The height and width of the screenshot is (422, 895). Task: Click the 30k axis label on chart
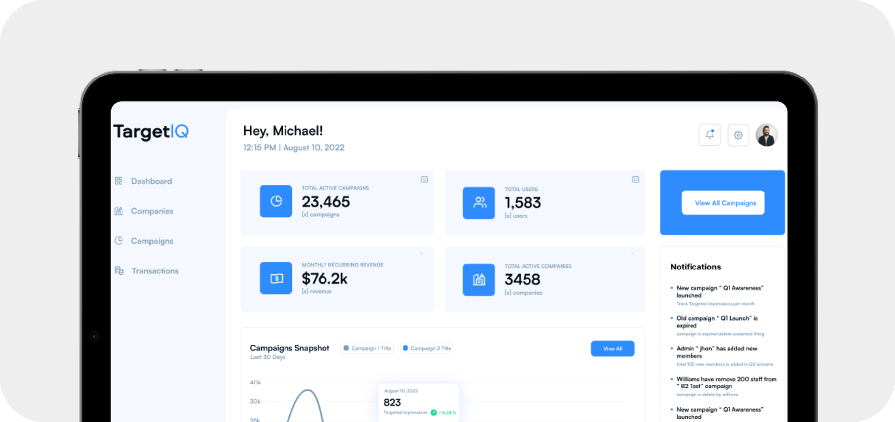point(255,401)
